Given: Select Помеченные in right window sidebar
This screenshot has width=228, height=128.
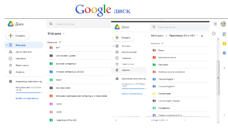Looking at the screenshot, I should click(x=129, y=64).
